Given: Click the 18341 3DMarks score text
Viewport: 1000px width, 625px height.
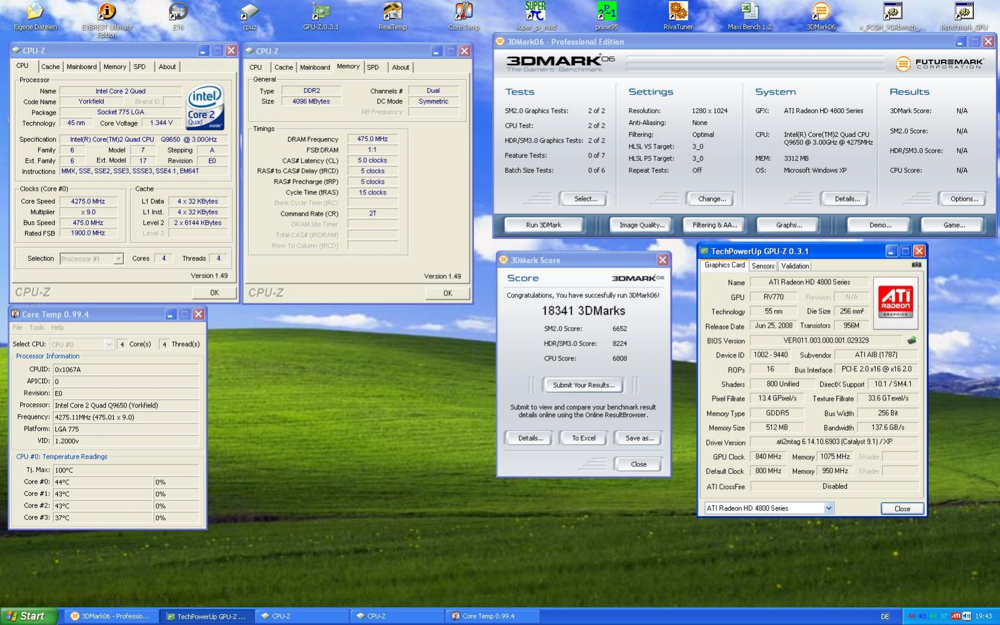Looking at the screenshot, I should point(583,310).
